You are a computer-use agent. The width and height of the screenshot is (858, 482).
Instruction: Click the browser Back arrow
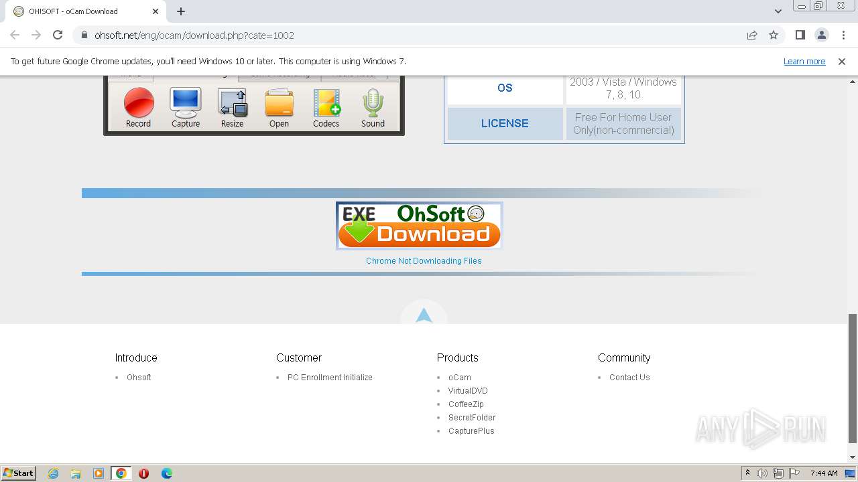15,35
